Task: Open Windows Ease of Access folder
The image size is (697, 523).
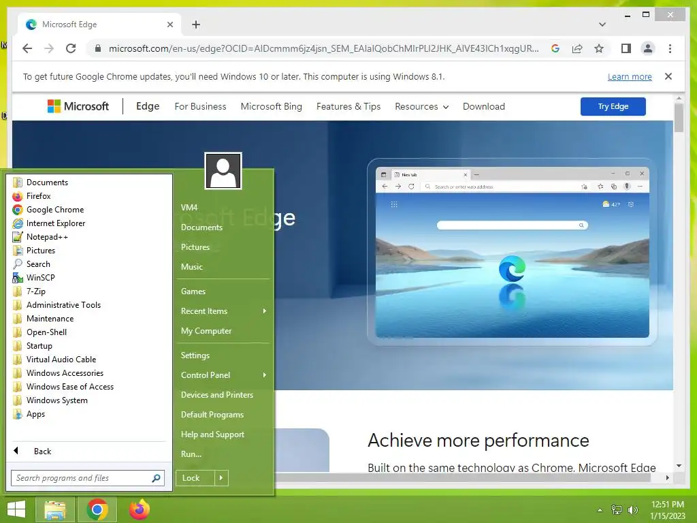Action: 63,387
